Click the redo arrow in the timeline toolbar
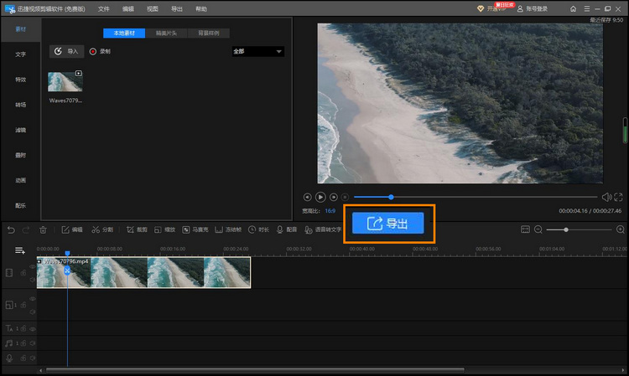 tap(26, 229)
